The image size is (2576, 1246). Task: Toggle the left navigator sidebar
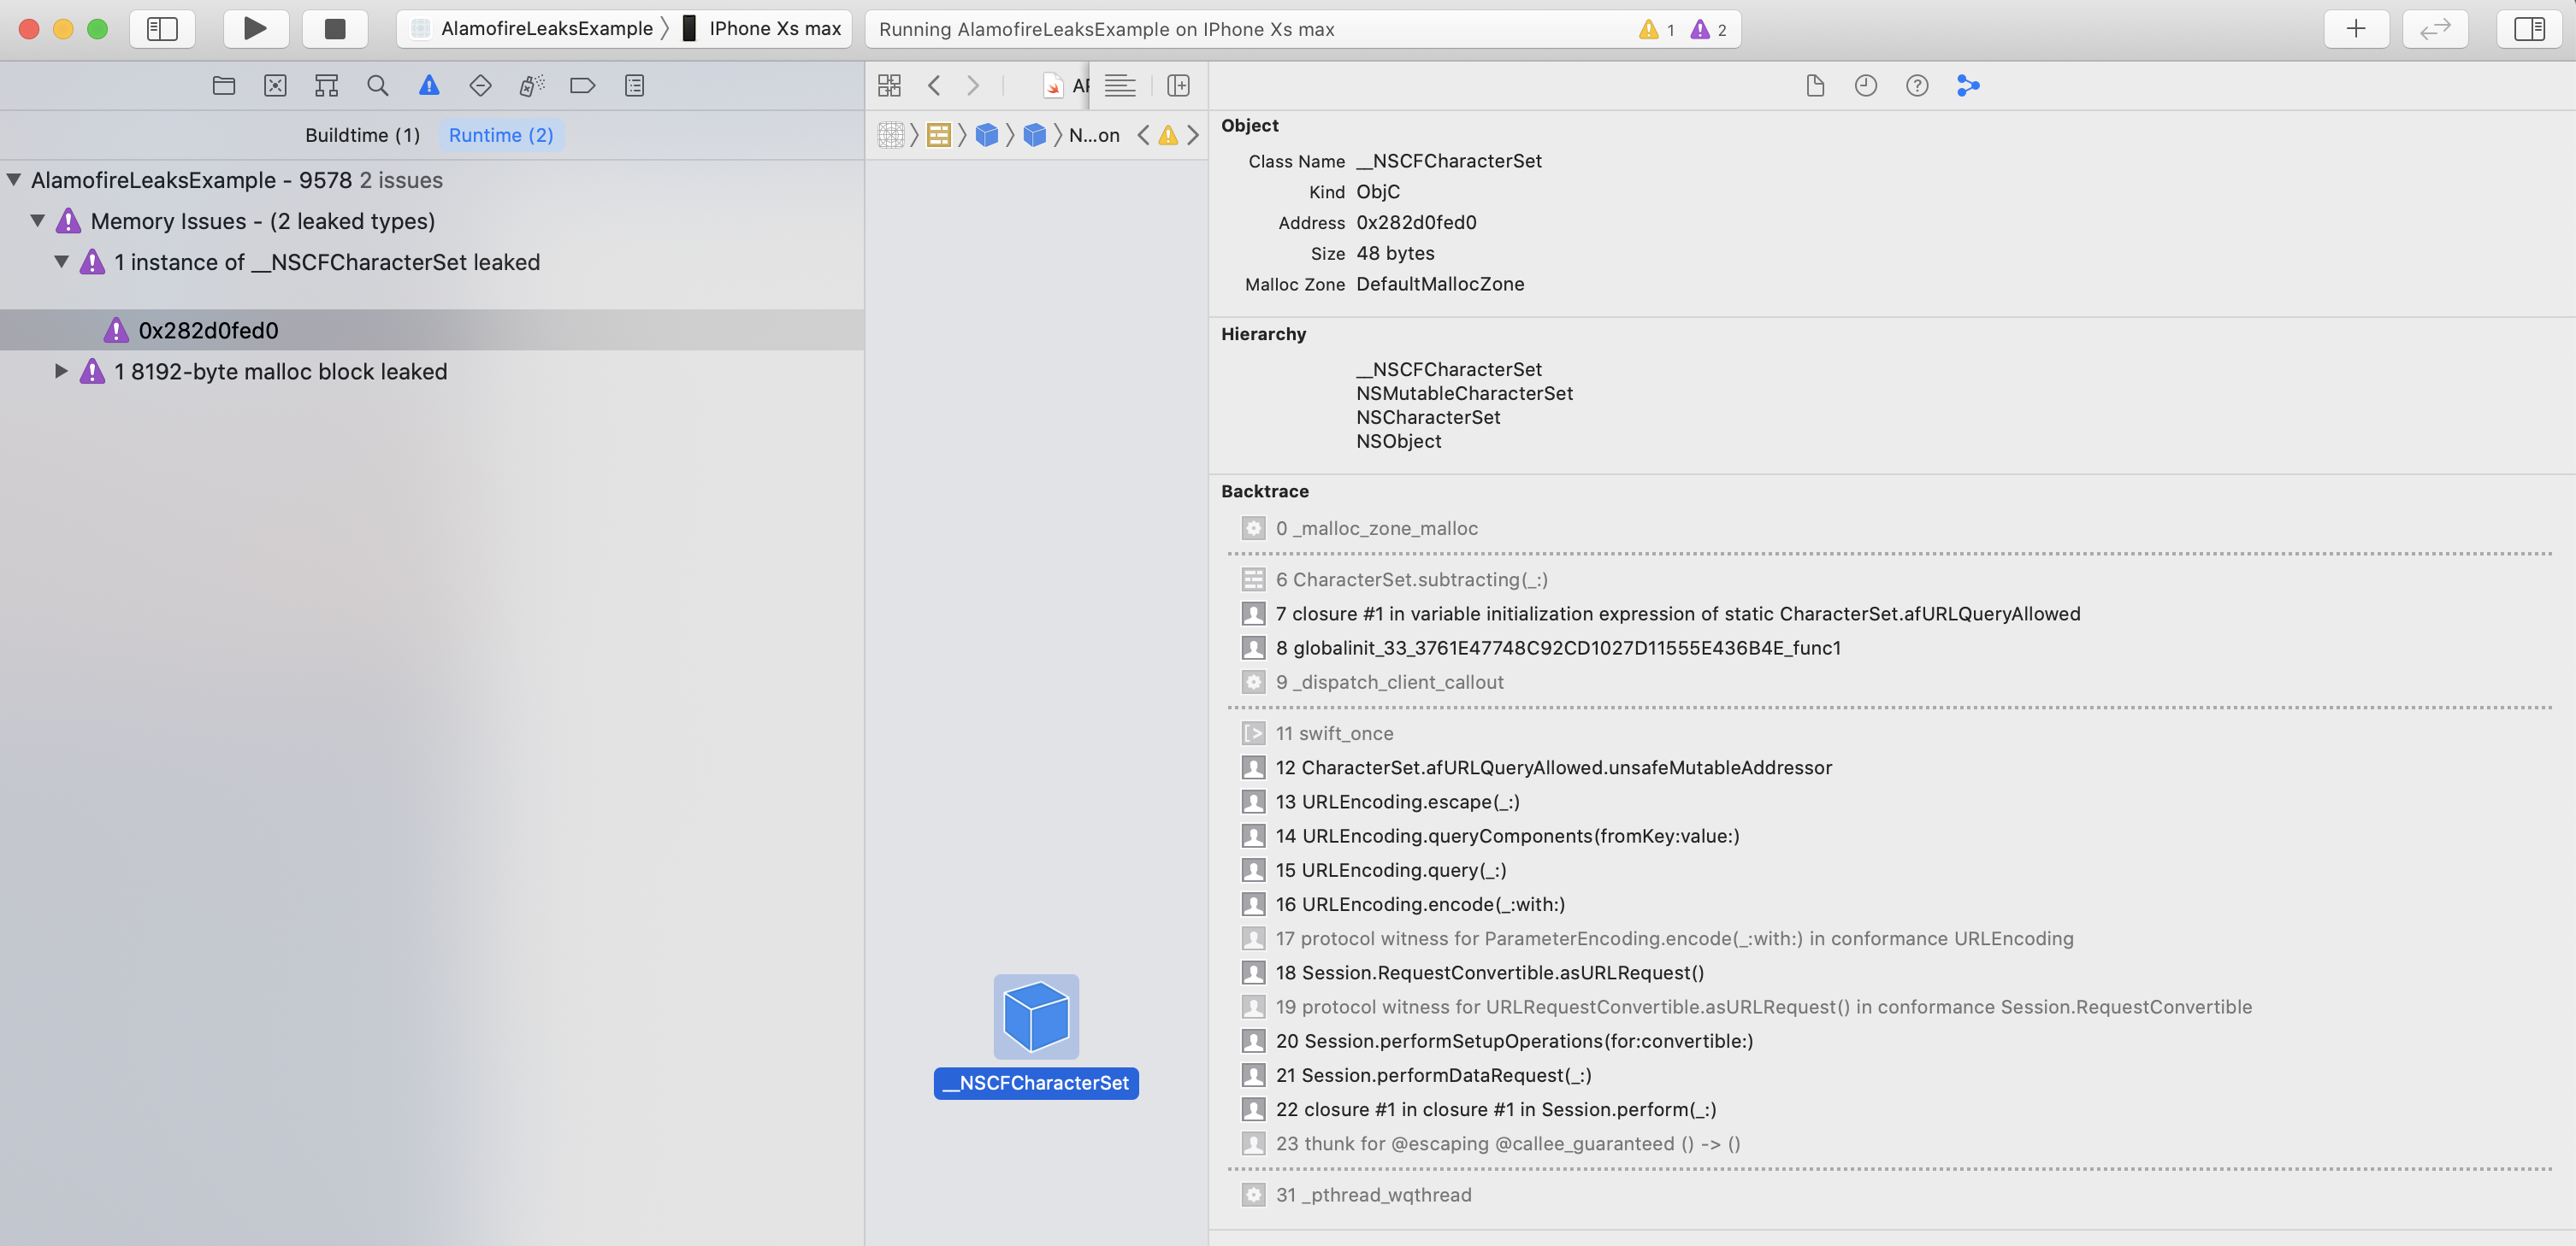tap(161, 28)
